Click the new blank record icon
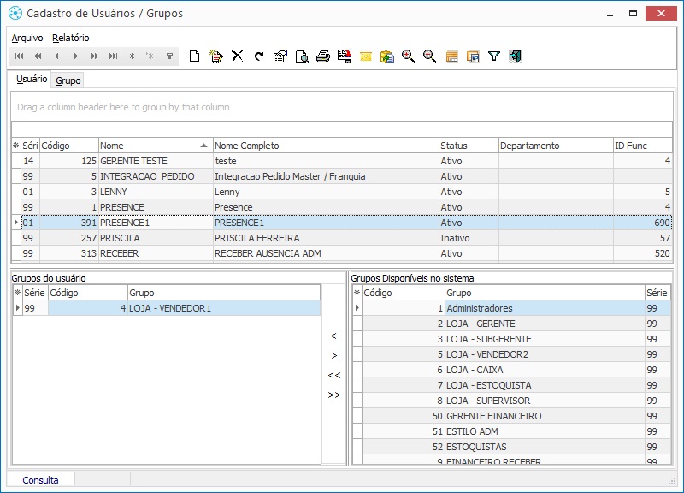684x493 pixels. [195, 56]
